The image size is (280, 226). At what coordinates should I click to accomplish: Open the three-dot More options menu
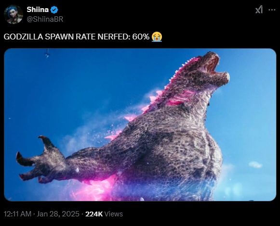(272, 10)
